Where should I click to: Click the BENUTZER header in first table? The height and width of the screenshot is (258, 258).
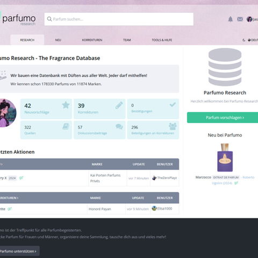coord(164,164)
